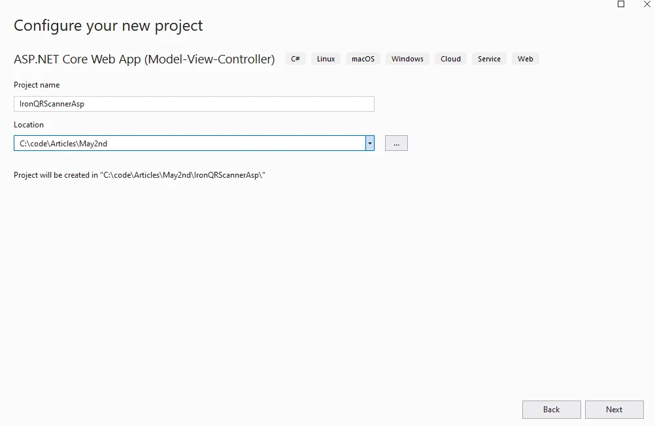The width and height of the screenshot is (655, 426).
Task: Maximize the project dialog window
Action: pyautogui.click(x=621, y=4)
